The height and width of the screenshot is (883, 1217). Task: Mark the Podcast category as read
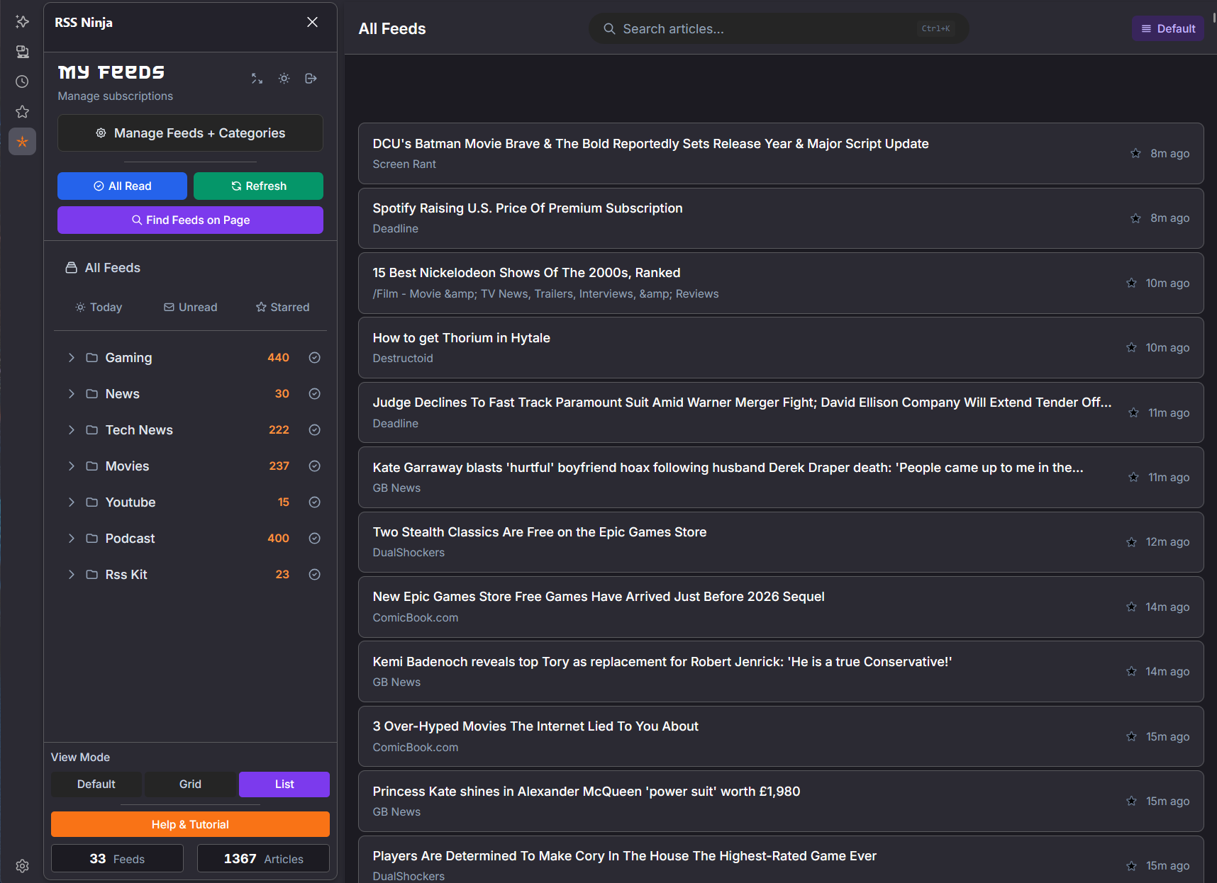click(x=314, y=538)
